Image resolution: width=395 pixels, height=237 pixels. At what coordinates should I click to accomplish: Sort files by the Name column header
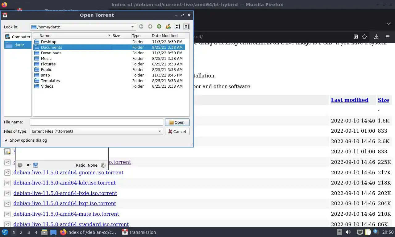[x=73, y=35]
